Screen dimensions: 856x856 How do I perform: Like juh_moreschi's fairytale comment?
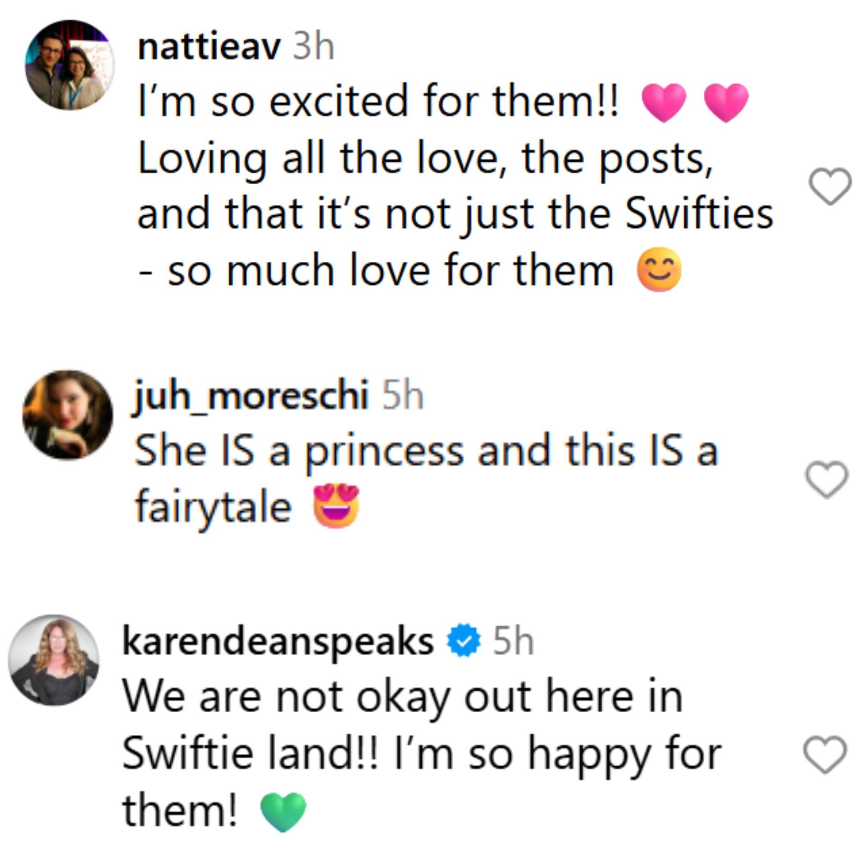[826, 479]
